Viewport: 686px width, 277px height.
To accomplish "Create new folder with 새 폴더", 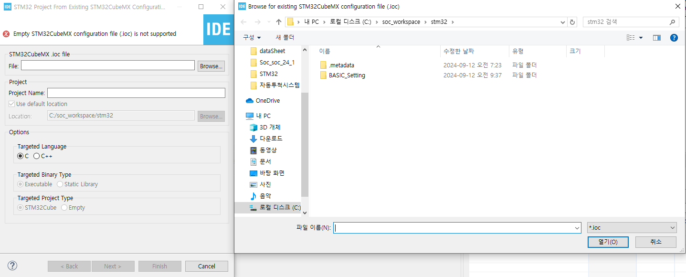I will pos(285,38).
